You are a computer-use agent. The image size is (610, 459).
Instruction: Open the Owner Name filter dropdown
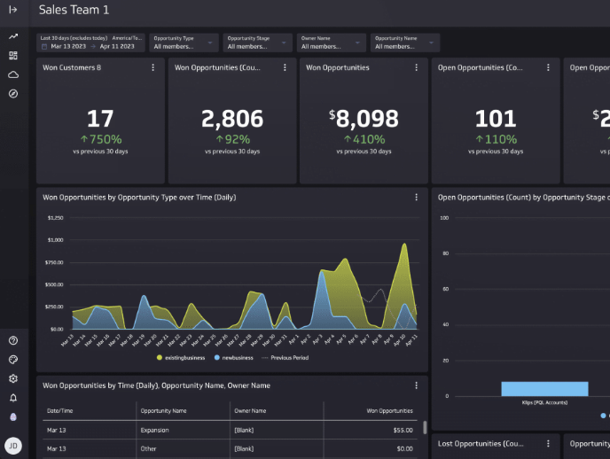tap(331, 43)
